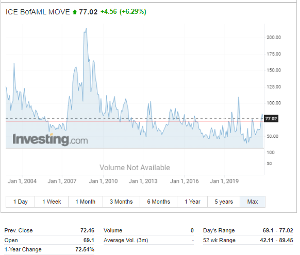This screenshot has width=300, height=255.
Task: Click the Day's Range value 69.1 - 77.02
Action: click(278, 230)
